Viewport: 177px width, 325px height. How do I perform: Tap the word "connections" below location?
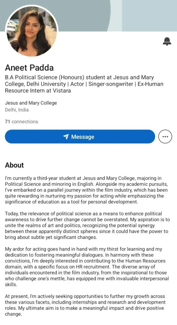(x=25, y=122)
